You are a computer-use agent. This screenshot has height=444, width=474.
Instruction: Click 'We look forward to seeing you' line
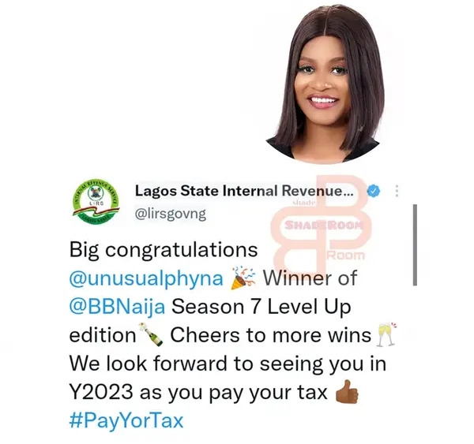(228, 364)
